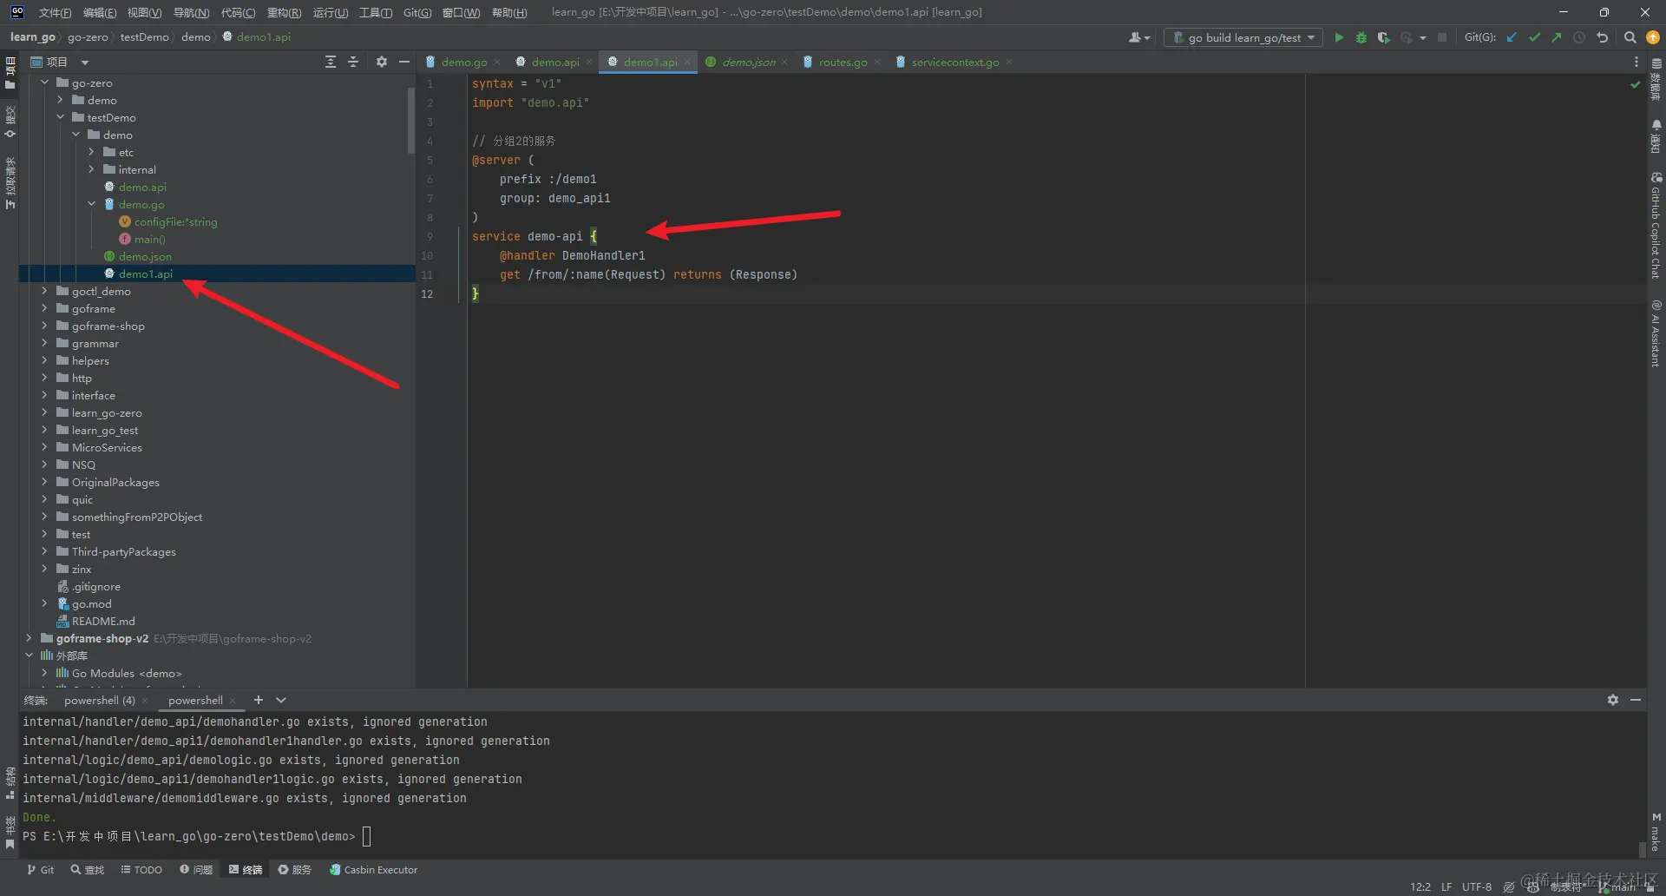
Task: Expand the MicroServices folder
Action: point(44,447)
